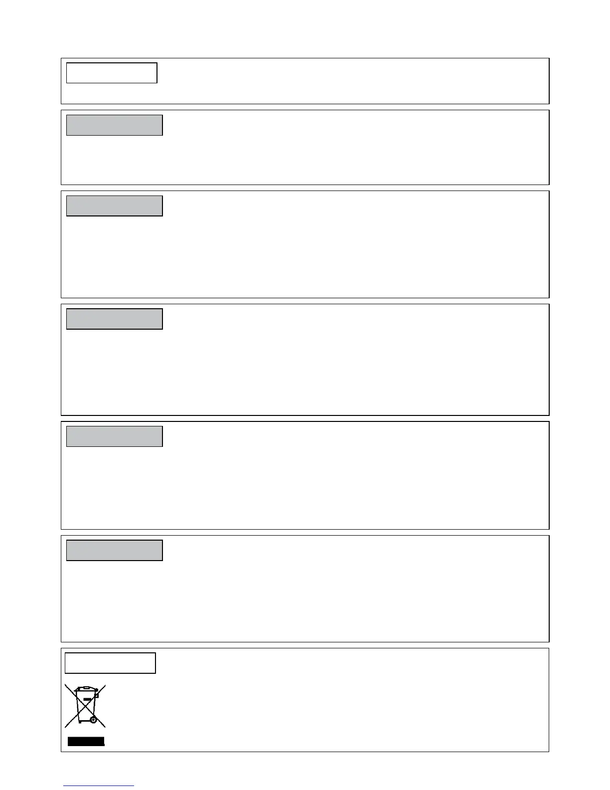Image resolution: width=610 pixels, height=790 pixels.
Task: Select the fifth gray label box from the top
Action: (115, 551)
